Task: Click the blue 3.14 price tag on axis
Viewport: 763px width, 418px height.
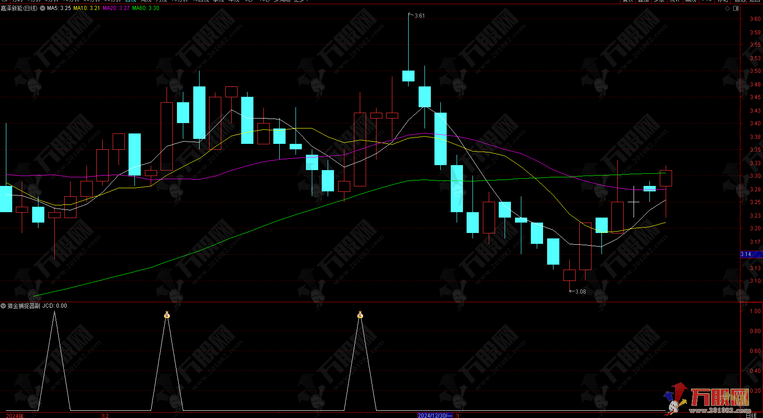Action: coord(751,254)
